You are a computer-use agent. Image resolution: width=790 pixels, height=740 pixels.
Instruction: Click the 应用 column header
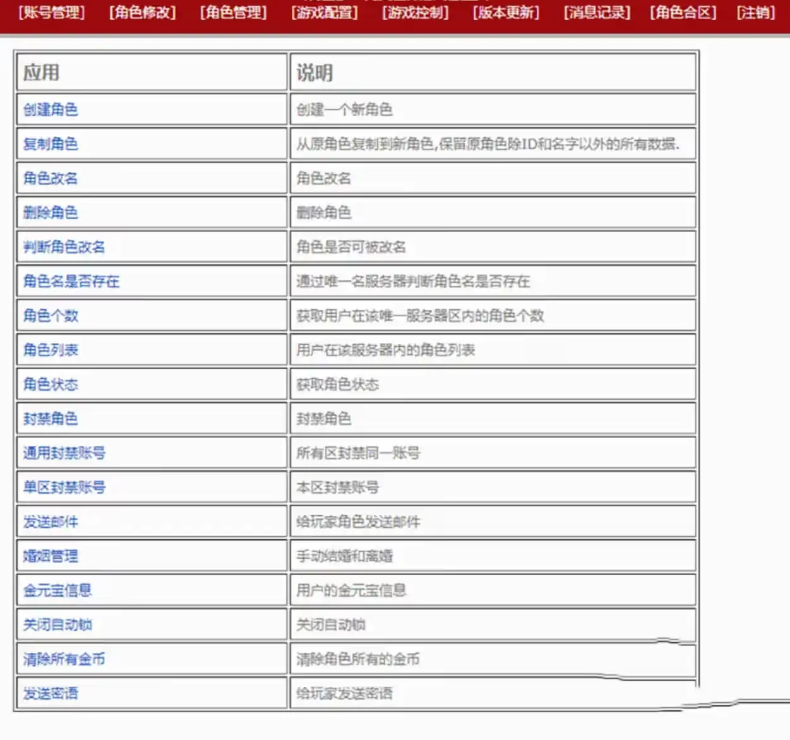coord(41,73)
